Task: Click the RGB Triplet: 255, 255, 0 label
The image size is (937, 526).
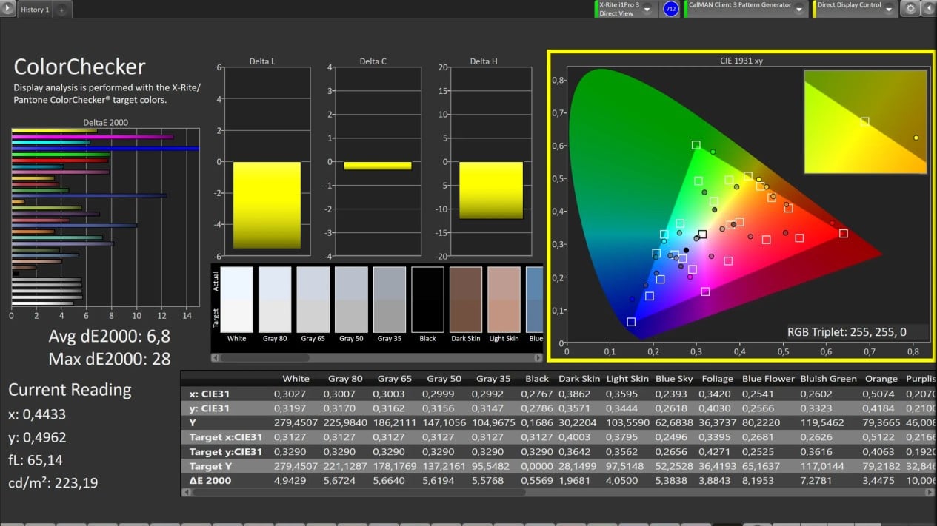Action: 846,332
